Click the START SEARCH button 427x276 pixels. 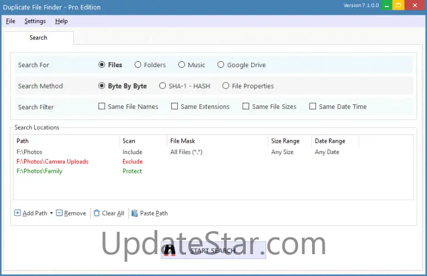[x=214, y=250]
